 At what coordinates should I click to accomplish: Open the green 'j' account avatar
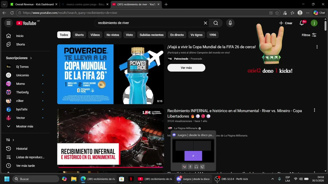[314, 23]
